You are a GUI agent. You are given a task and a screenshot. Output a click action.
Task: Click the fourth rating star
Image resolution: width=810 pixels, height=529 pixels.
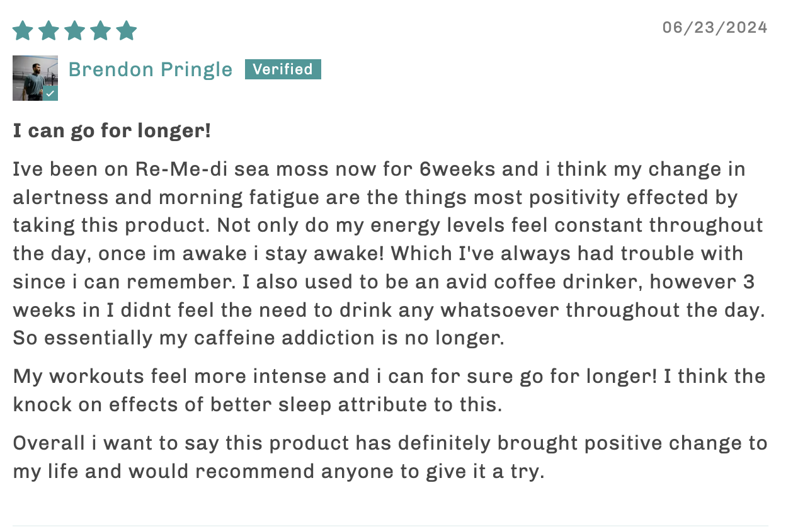100,30
